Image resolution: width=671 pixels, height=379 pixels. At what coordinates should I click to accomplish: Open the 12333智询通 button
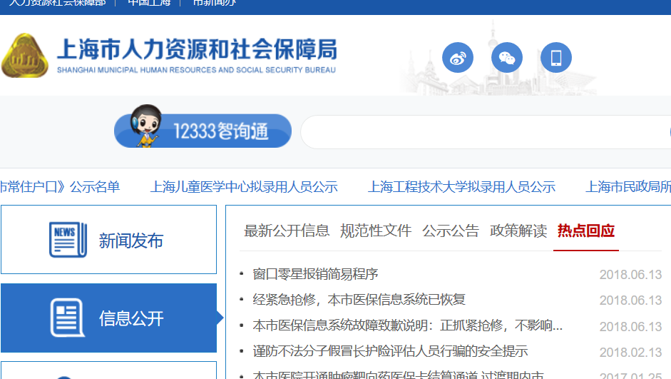[203, 131]
